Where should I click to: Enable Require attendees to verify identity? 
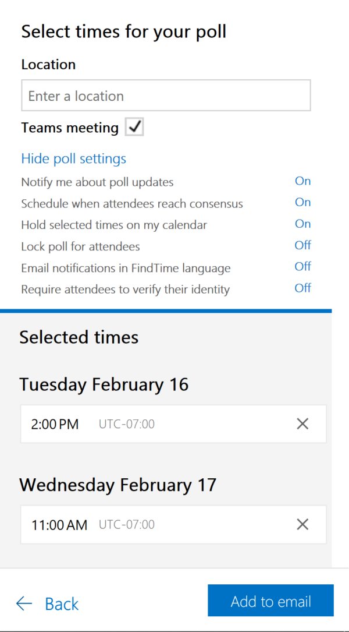(302, 288)
